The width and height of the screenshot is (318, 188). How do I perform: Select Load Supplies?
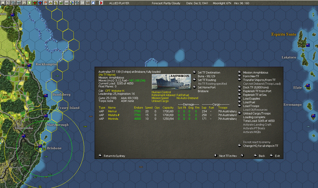click(x=251, y=99)
